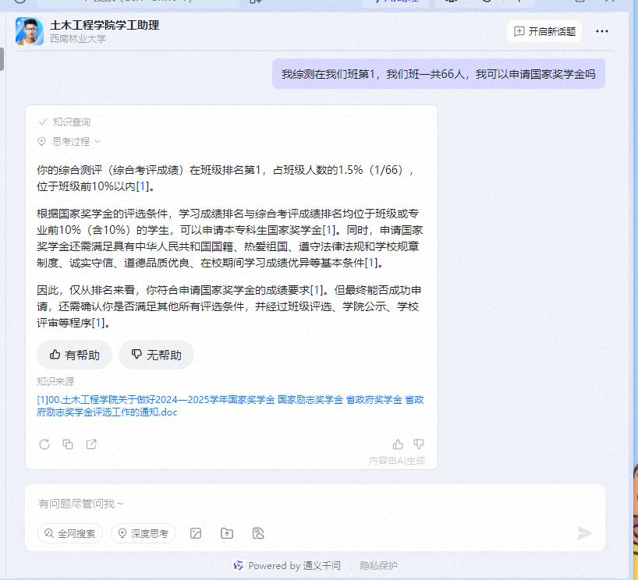
Task: Open the three-dot more options menu
Action: 602,31
